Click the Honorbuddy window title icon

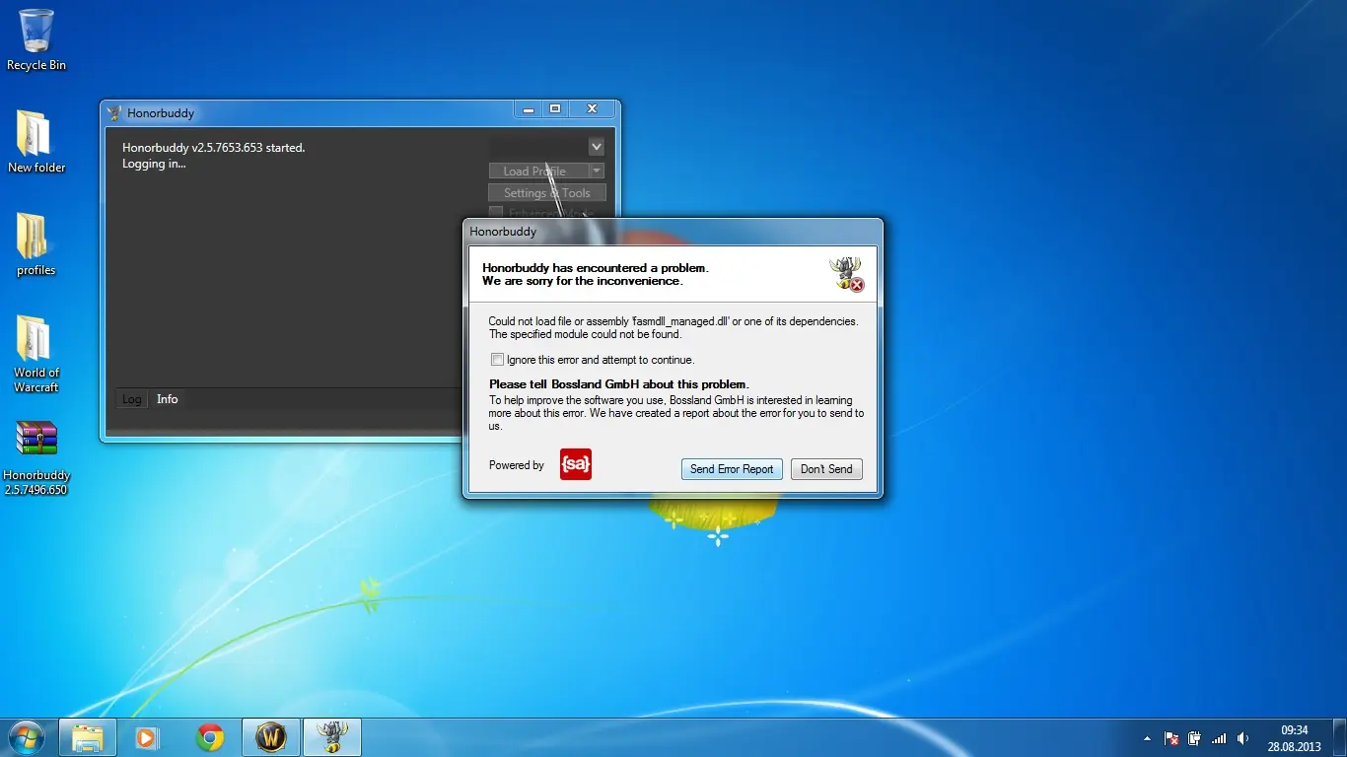[114, 112]
